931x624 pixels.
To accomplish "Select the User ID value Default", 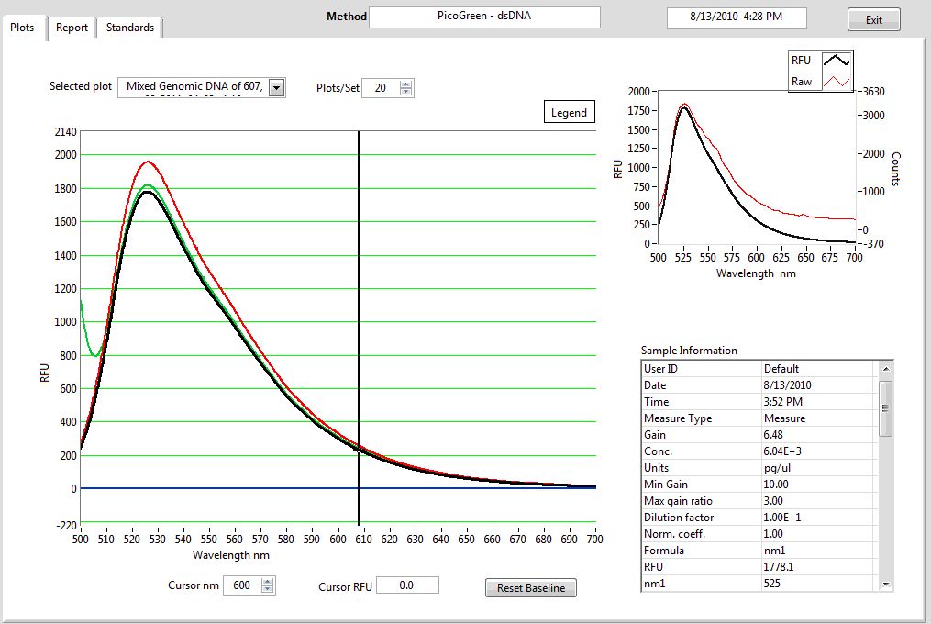I will coord(781,369).
